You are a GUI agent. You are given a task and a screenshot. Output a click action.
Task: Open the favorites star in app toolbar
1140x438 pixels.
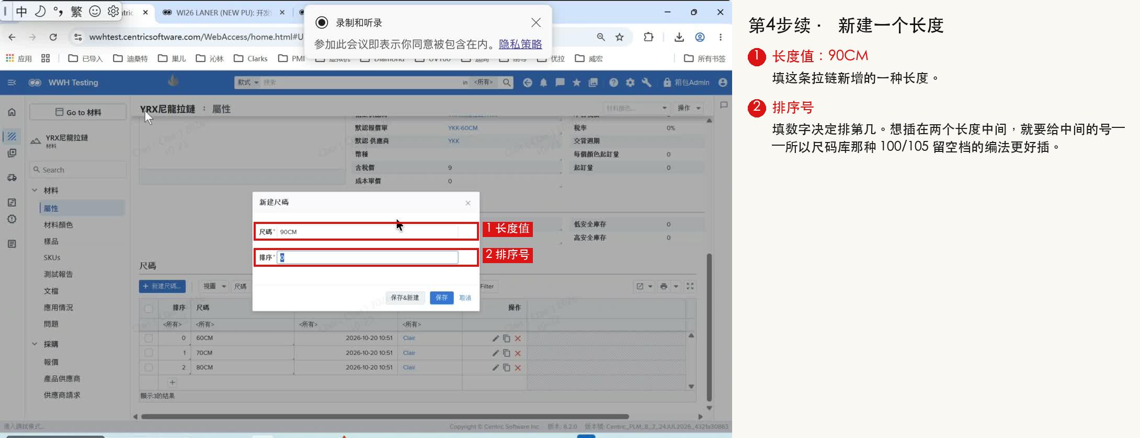tap(576, 82)
